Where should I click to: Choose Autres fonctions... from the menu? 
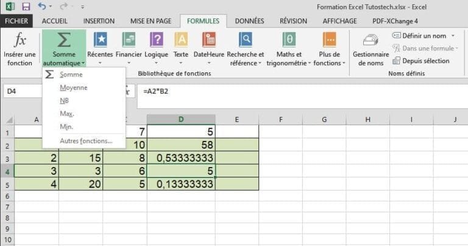click(x=84, y=141)
